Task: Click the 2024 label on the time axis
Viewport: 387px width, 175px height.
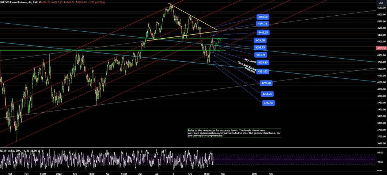Action: click(255, 173)
